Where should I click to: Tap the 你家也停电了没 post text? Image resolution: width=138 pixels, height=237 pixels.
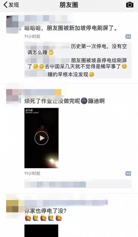click(x=45, y=211)
